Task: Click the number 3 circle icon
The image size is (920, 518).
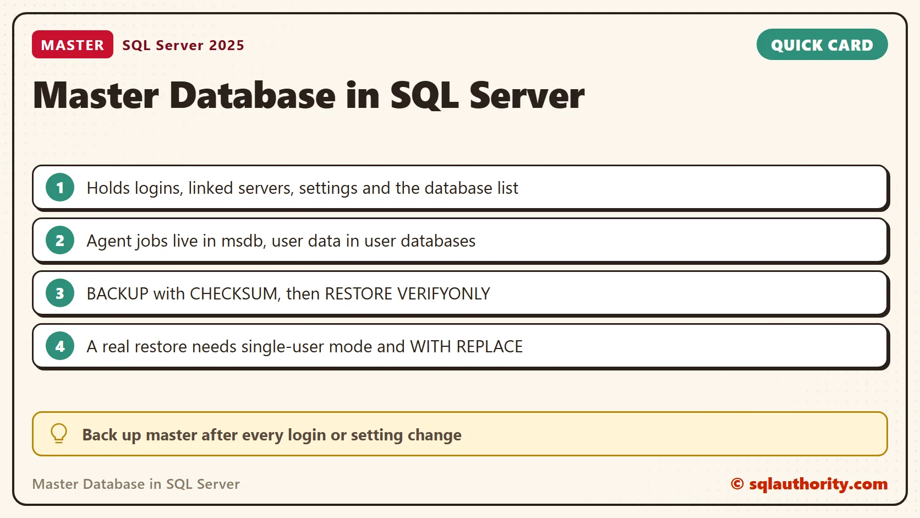Action: [x=60, y=293]
